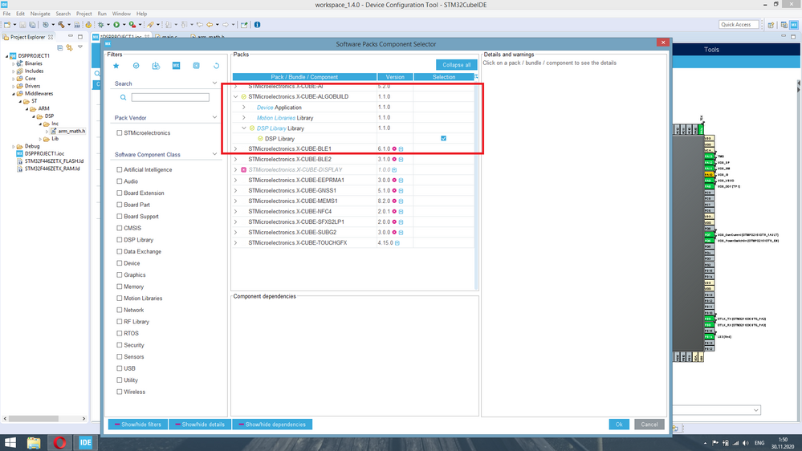Check the Motion Libraries filter checkbox
802x451 pixels.
coord(119,298)
